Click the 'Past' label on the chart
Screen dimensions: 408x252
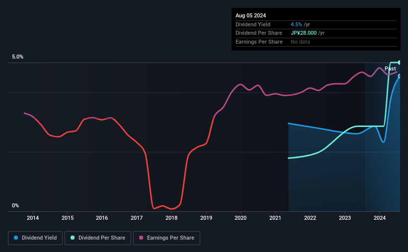(390, 68)
